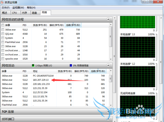Click process list scrollbar down arrow
Screen dimensions: 164x122
pos(111,59)
